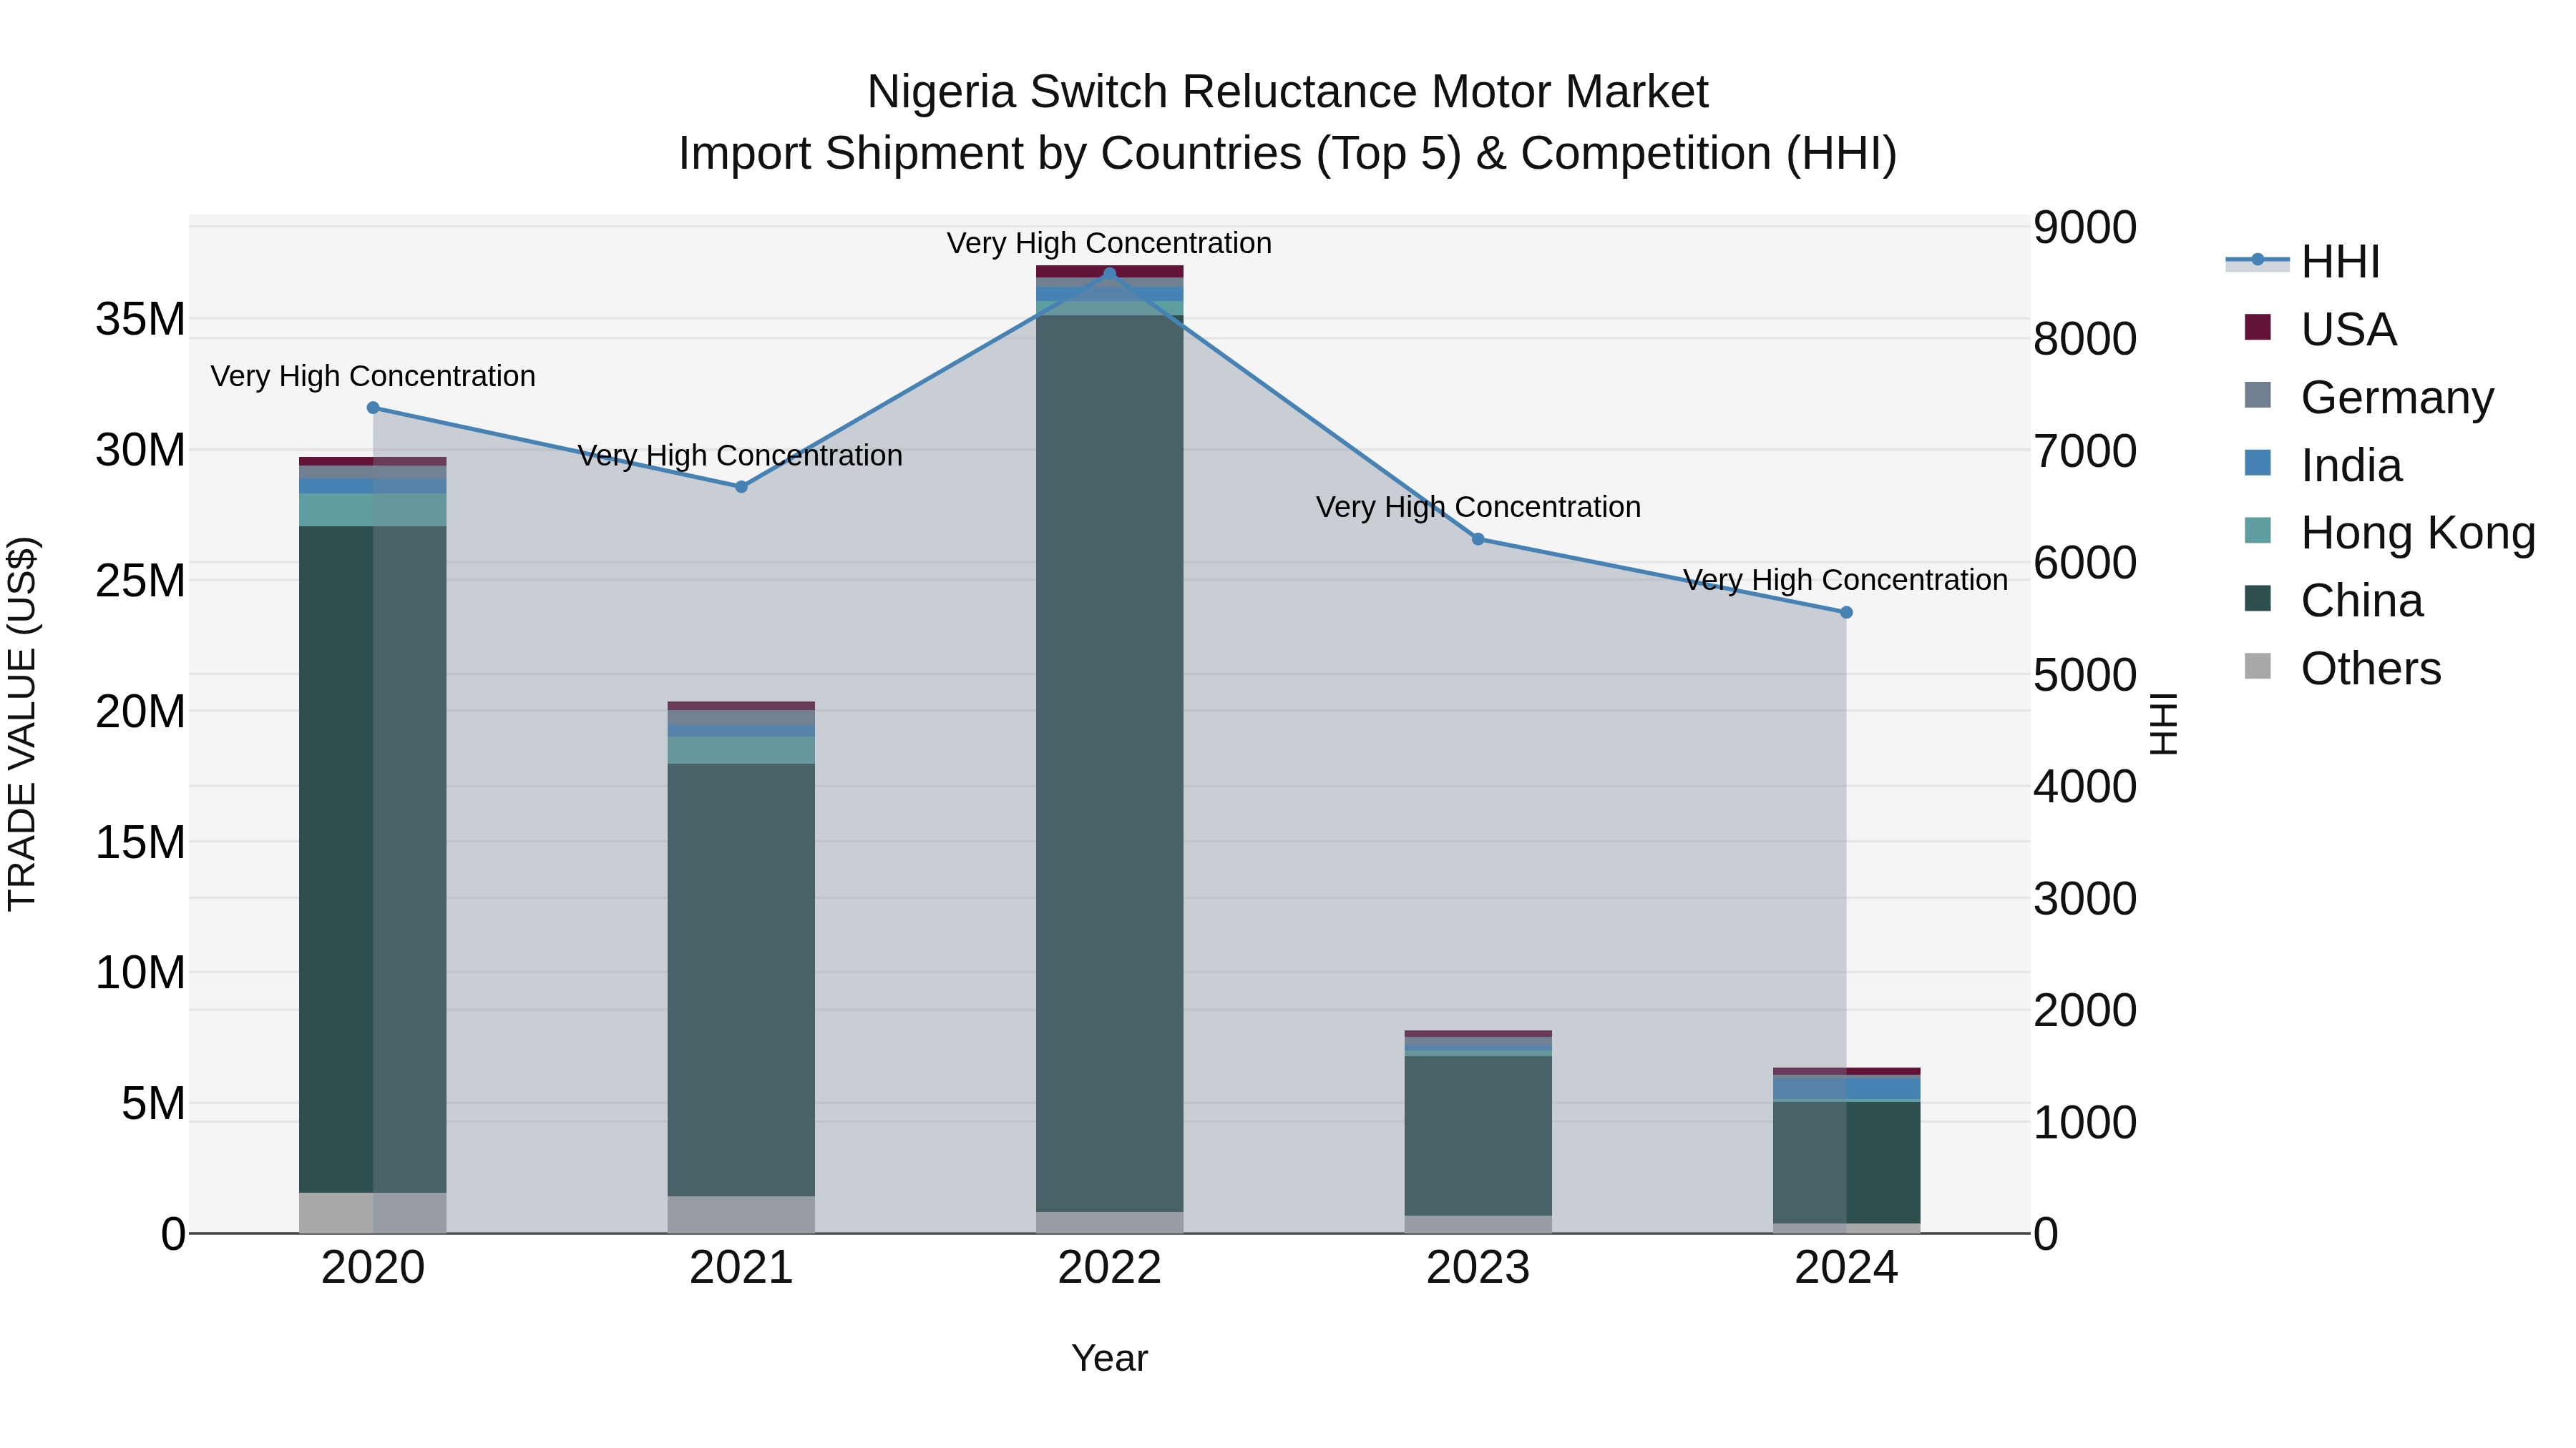Click the 2023 x-axis label
The height and width of the screenshot is (1448, 2576).
(1478, 1268)
